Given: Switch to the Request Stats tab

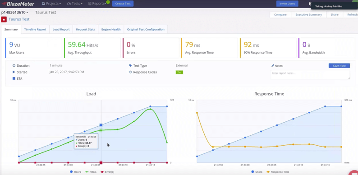Looking at the screenshot, I should point(85,29).
